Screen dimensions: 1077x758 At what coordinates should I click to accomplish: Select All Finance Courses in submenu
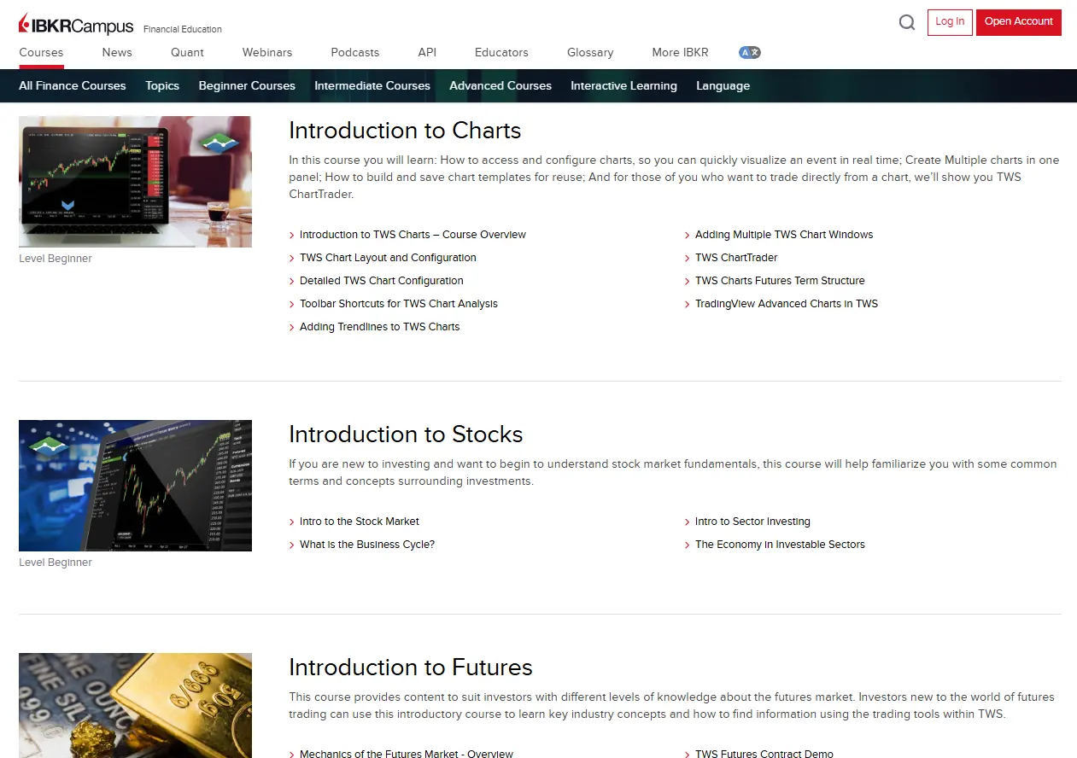pos(73,85)
